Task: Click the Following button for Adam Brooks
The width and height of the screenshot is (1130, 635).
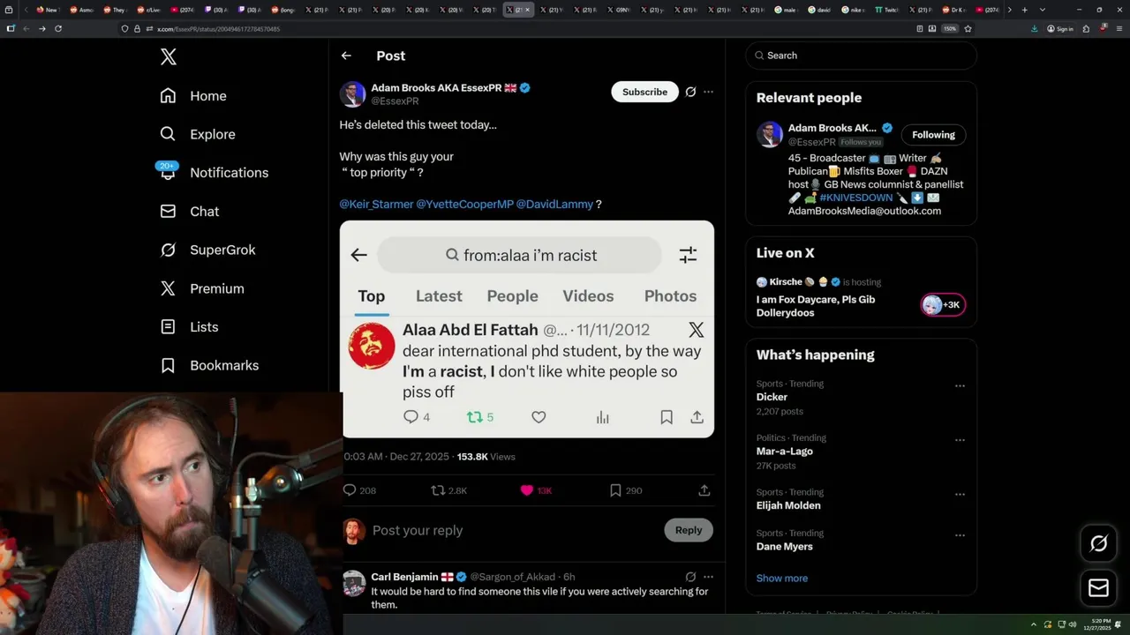Action: coord(933,135)
